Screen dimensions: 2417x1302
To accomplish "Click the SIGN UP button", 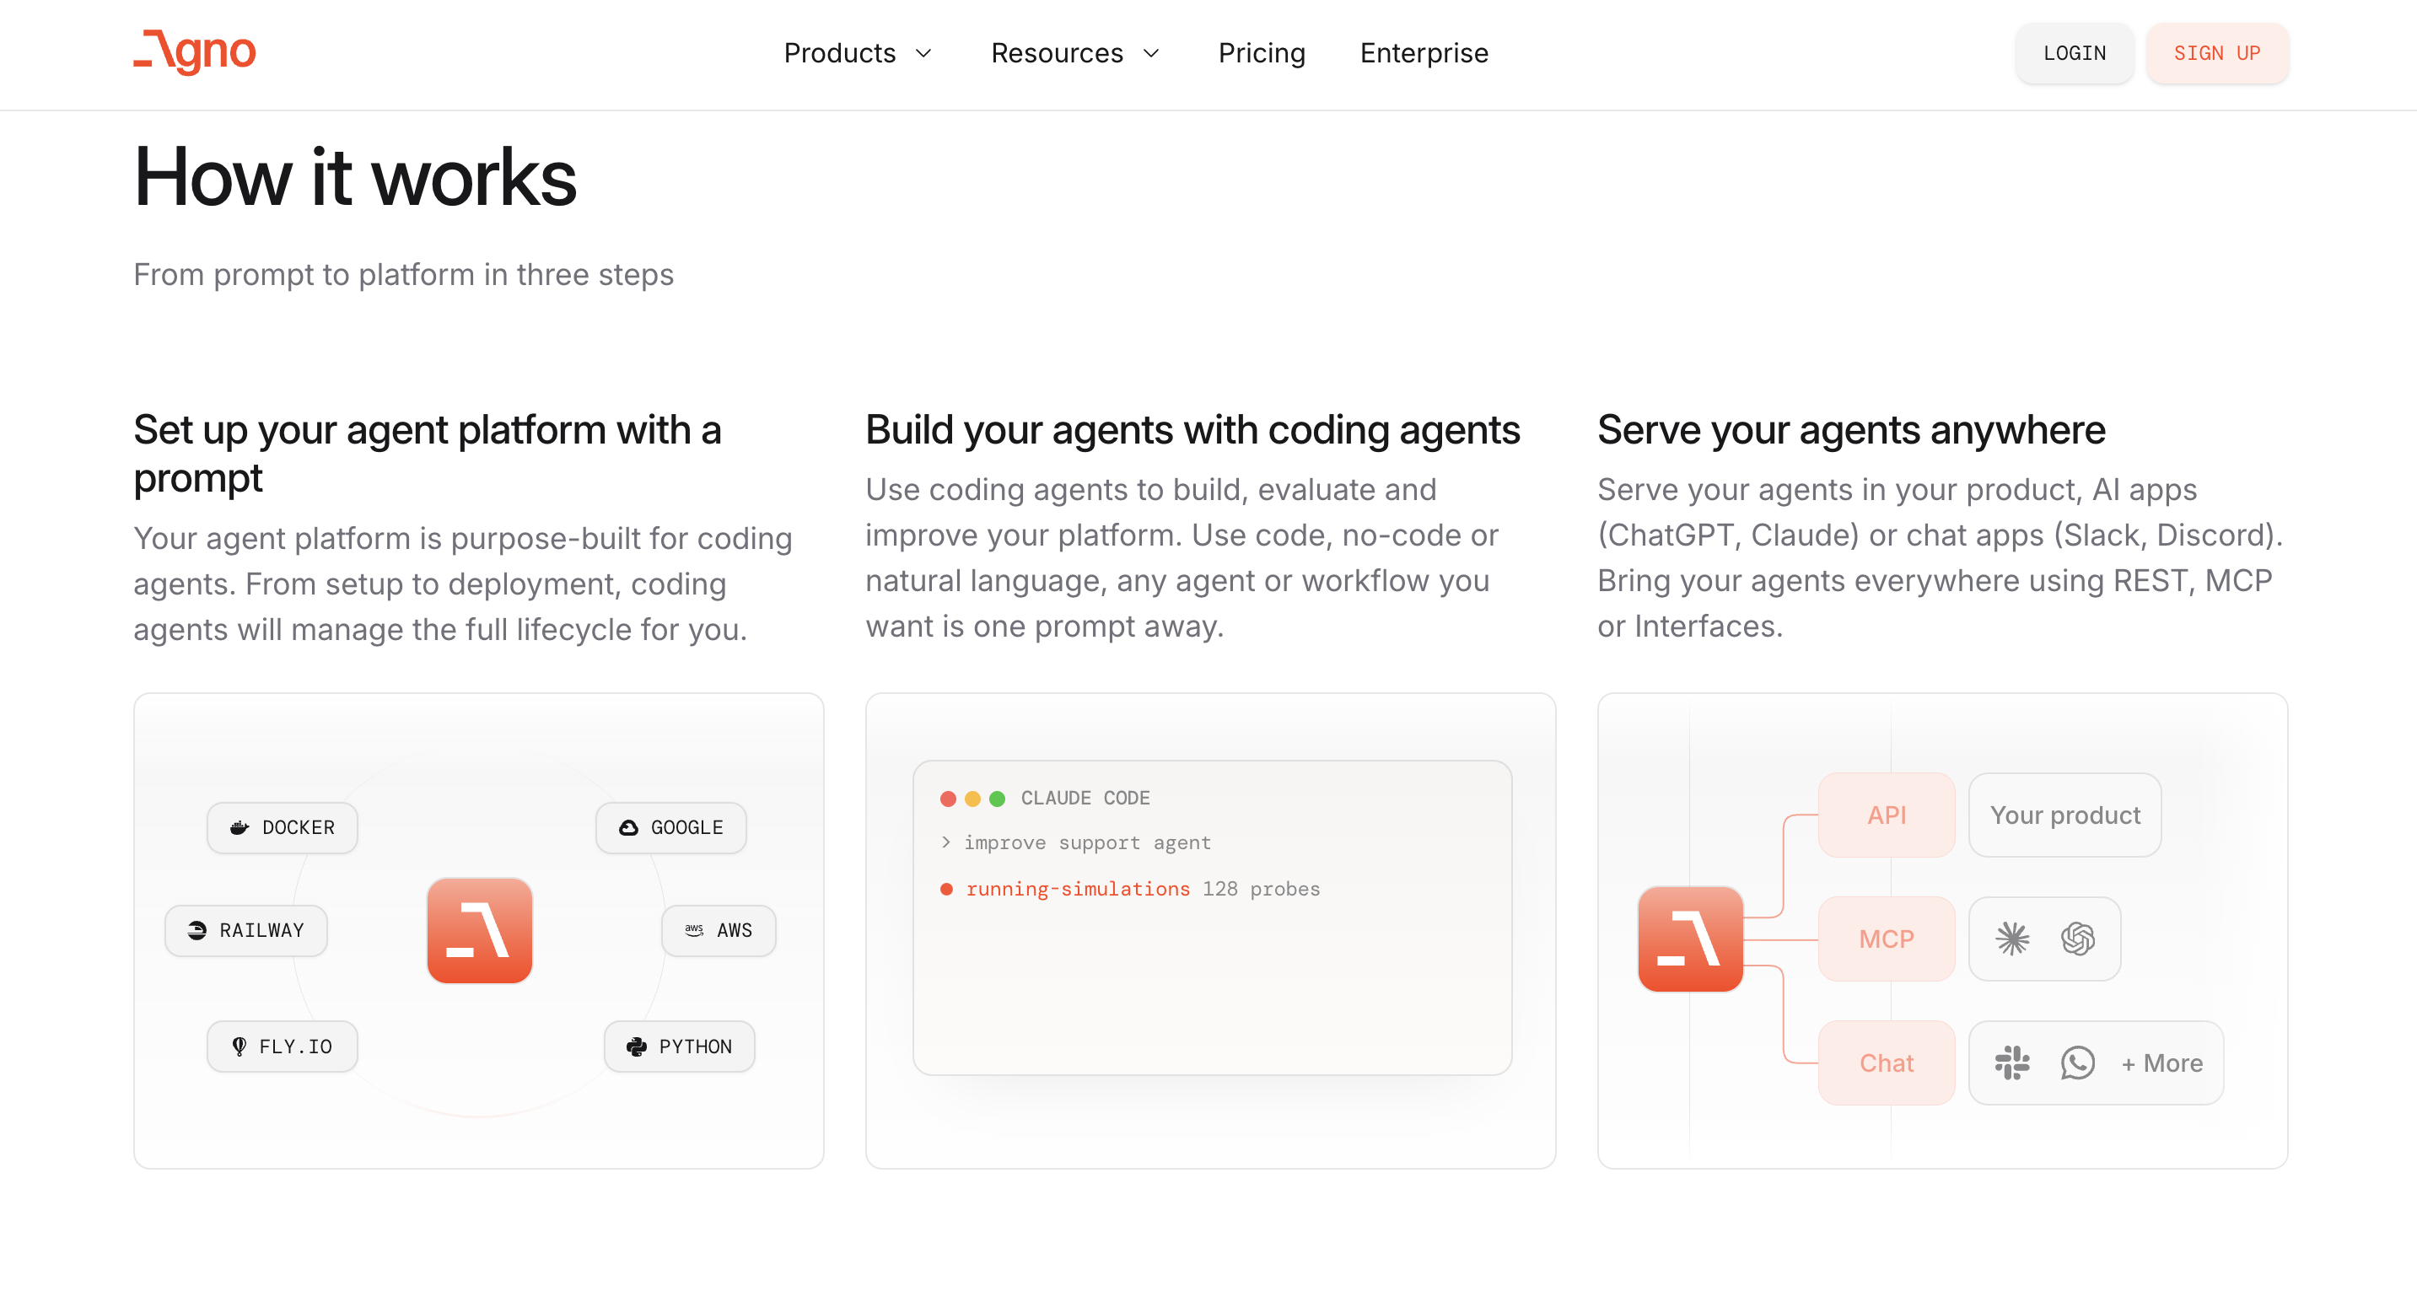I will click(2216, 53).
